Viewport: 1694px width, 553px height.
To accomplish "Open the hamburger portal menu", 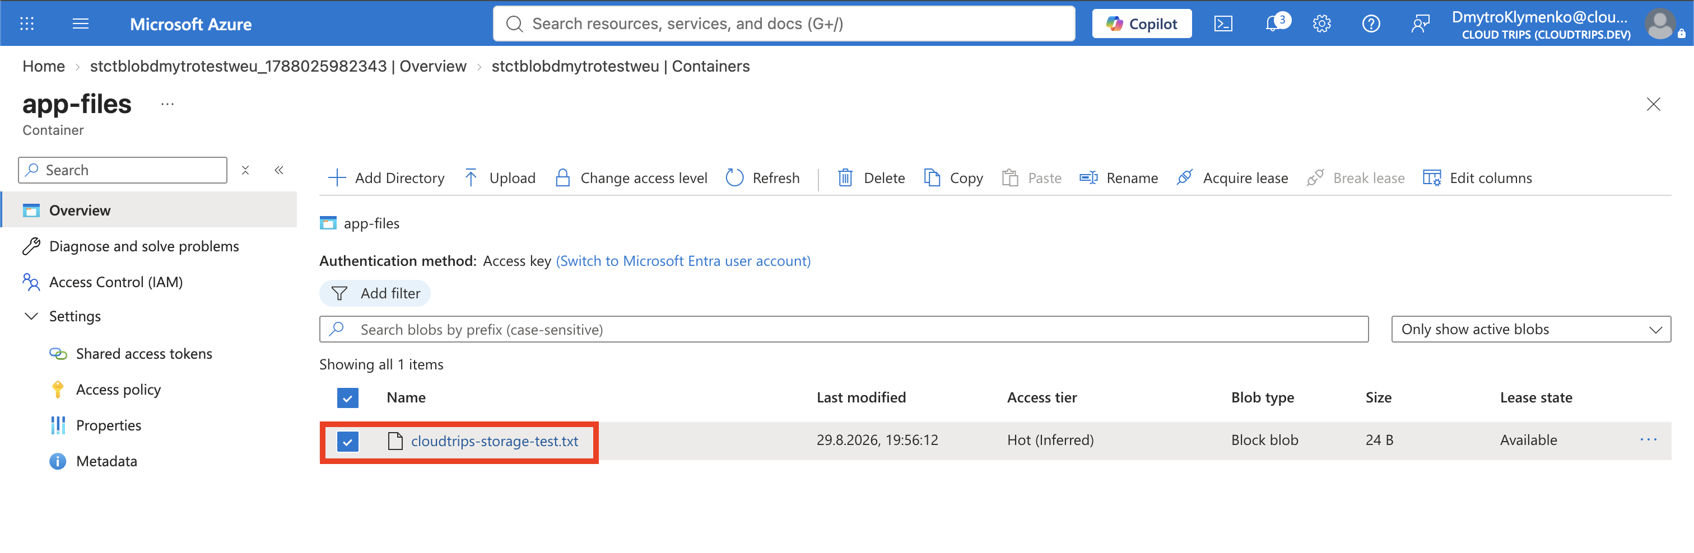I will [80, 24].
